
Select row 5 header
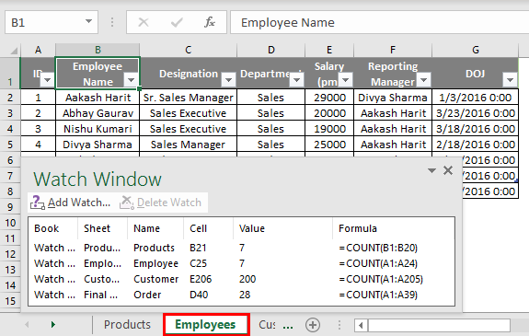[10, 145]
